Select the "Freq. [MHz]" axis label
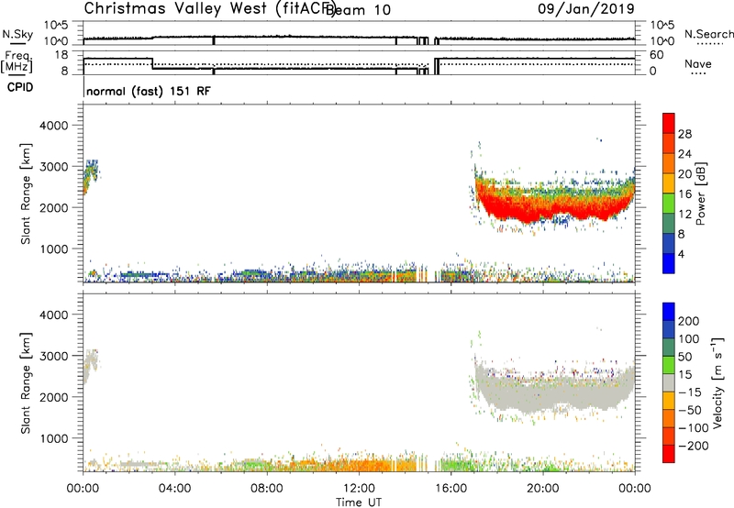This screenshot has width=734, height=508. (x=17, y=61)
